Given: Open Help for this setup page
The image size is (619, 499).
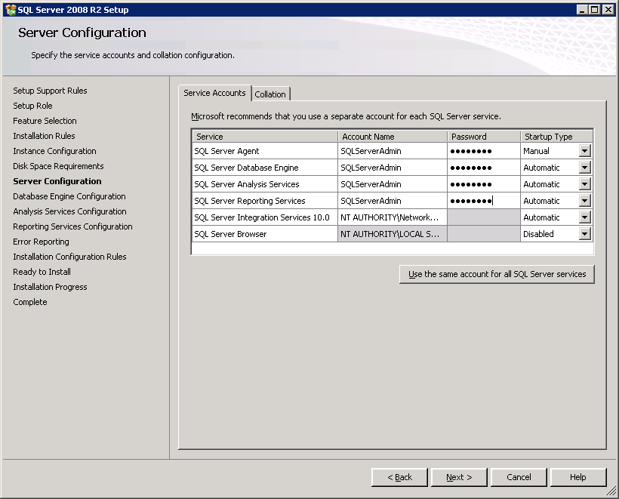Looking at the screenshot, I should (578, 477).
